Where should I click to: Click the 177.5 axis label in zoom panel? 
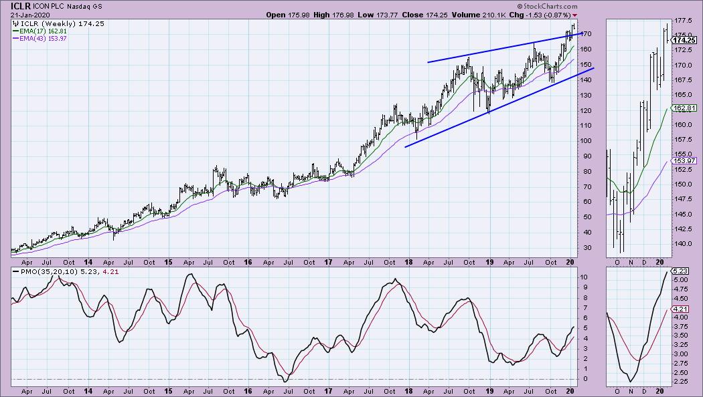point(684,21)
